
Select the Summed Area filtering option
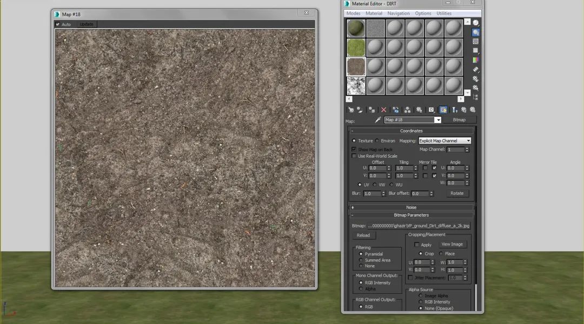361,260
